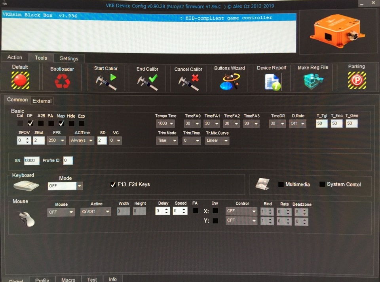Viewport: 380px width, 282px height.
Task: Open the TimeFA1 dropdown
Action: point(212,124)
